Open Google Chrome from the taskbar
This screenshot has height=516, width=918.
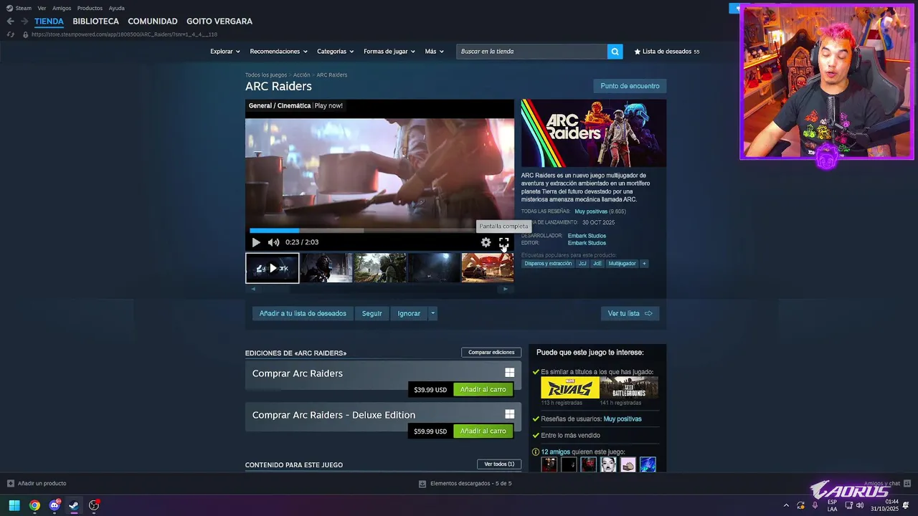(x=34, y=505)
